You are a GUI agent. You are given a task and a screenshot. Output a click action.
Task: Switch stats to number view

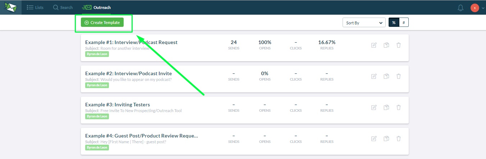pyautogui.click(x=404, y=23)
